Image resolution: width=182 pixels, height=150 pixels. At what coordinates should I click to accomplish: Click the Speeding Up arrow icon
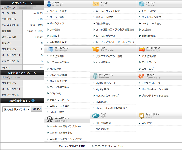tap(141, 76)
